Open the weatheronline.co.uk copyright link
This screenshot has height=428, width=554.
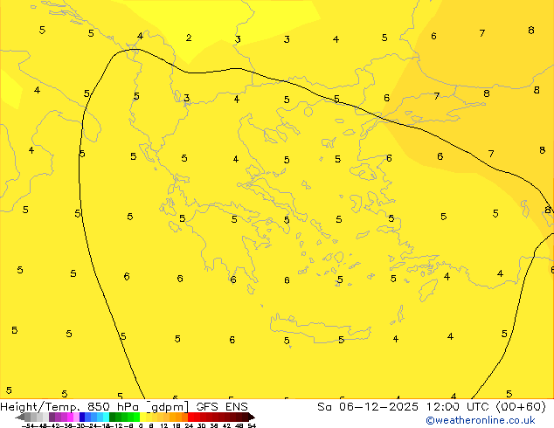click(x=481, y=420)
